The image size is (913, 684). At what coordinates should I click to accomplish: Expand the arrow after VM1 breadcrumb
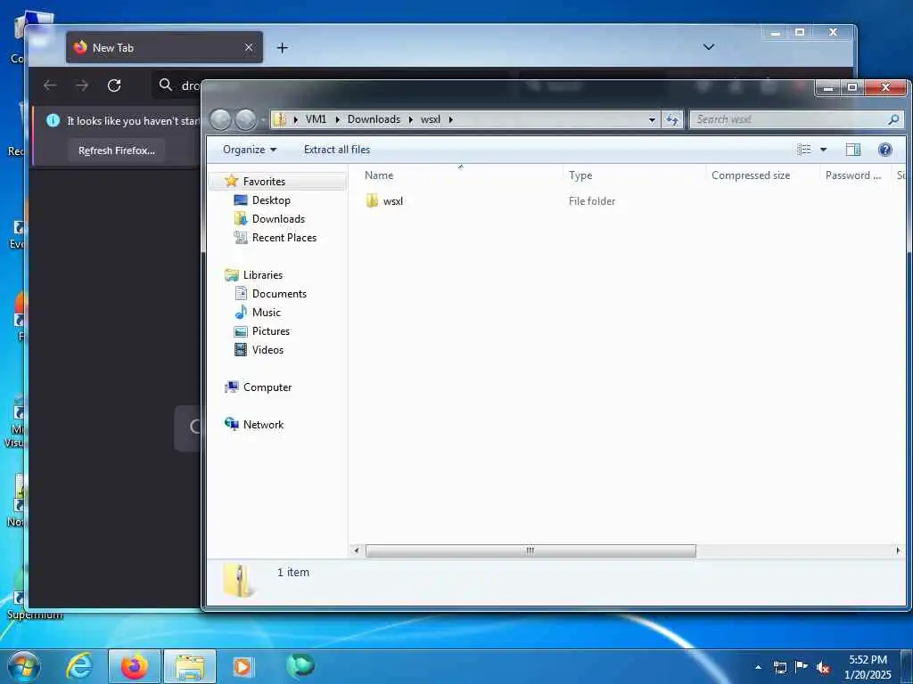click(x=337, y=119)
